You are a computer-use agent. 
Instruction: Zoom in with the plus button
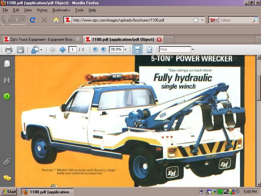103,50
